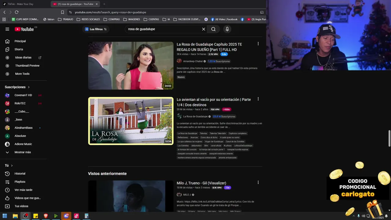The width and height of the screenshot is (391, 220).
Task: Open the CLIPS MDP COMM bookmark
Action: click(x=25, y=19)
